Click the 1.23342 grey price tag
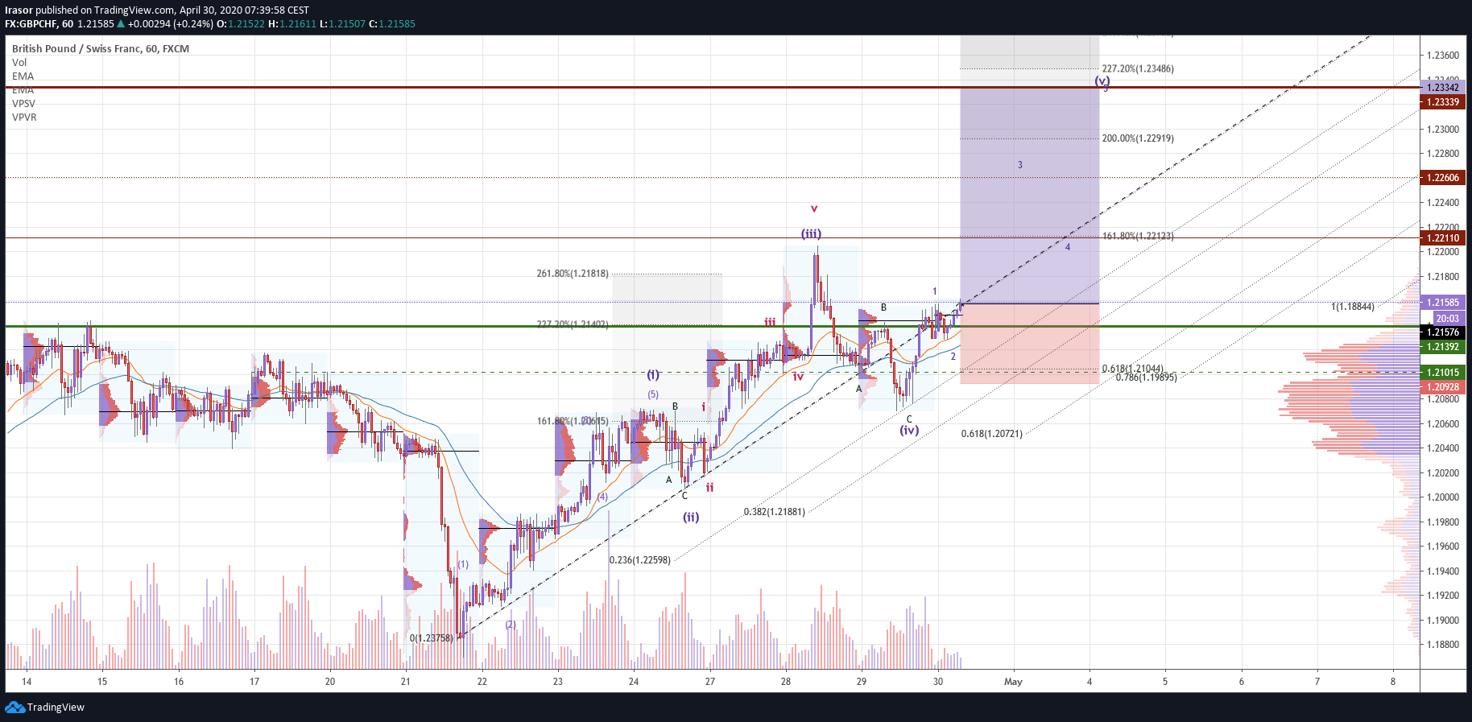Viewport: 1472px width, 722px height. 1442,87
